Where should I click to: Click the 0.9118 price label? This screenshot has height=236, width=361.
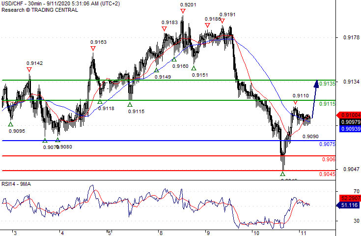click(106, 108)
